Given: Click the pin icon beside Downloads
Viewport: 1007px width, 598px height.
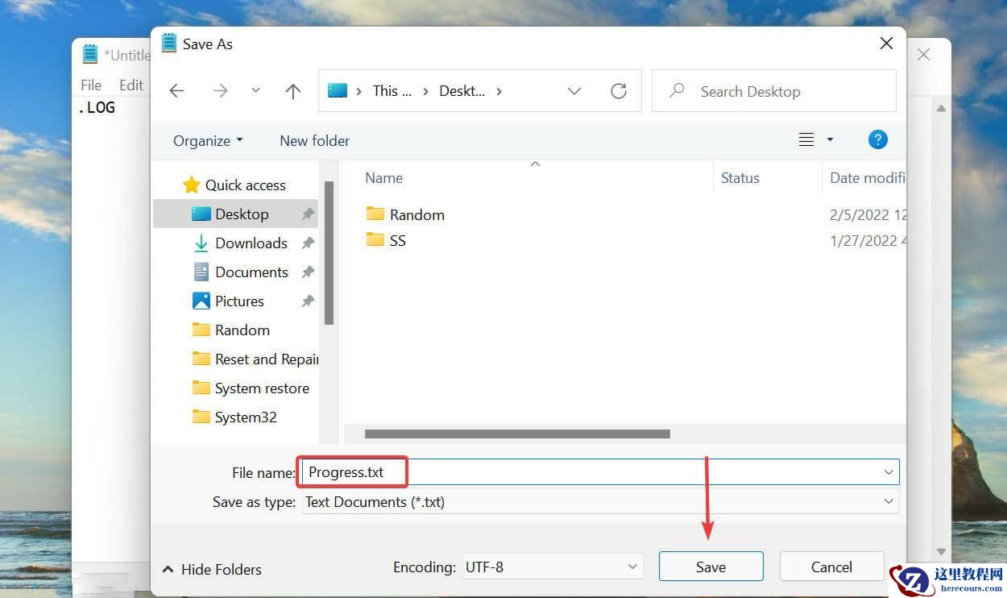Looking at the screenshot, I should [x=308, y=243].
